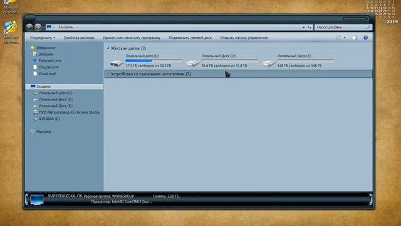The height and width of the screenshot is (226, 401).
Task: Click Процессор: Intel(R) Core(TM)2 Duo text
Action: 122,202
